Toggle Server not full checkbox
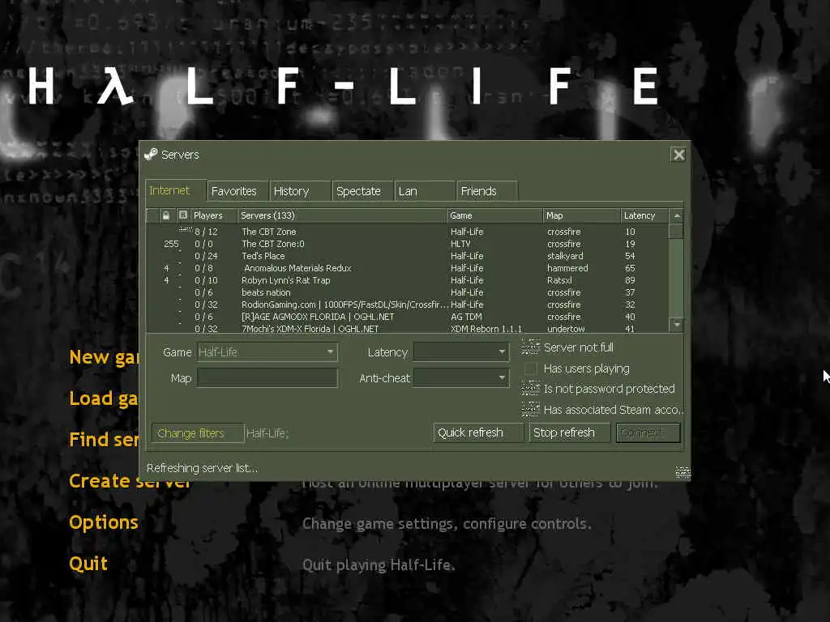Screen dimensions: 830x622 point(530,347)
